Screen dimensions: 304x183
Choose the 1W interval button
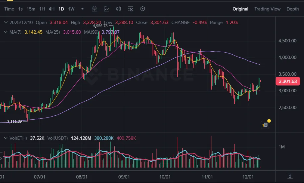71,9
